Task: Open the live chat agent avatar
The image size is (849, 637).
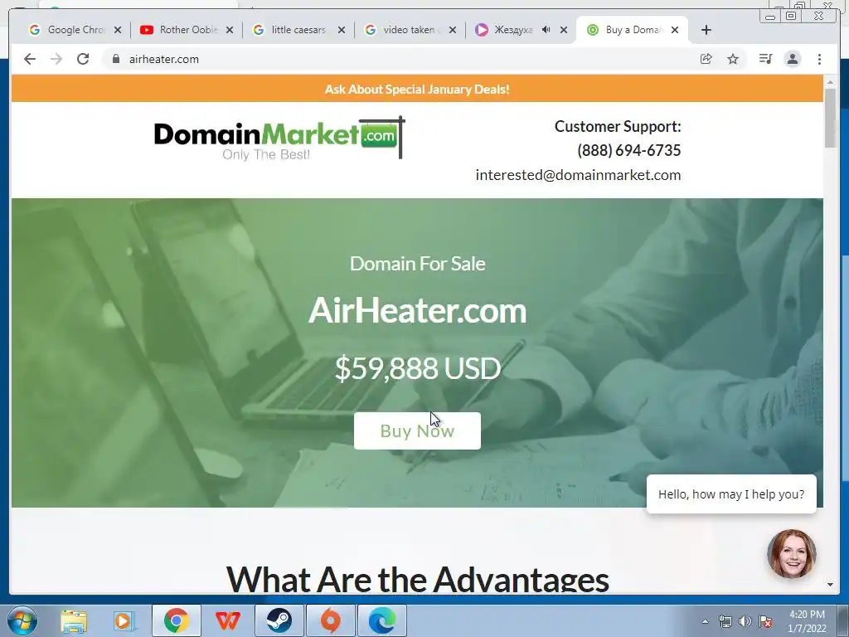Action: point(792,553)
